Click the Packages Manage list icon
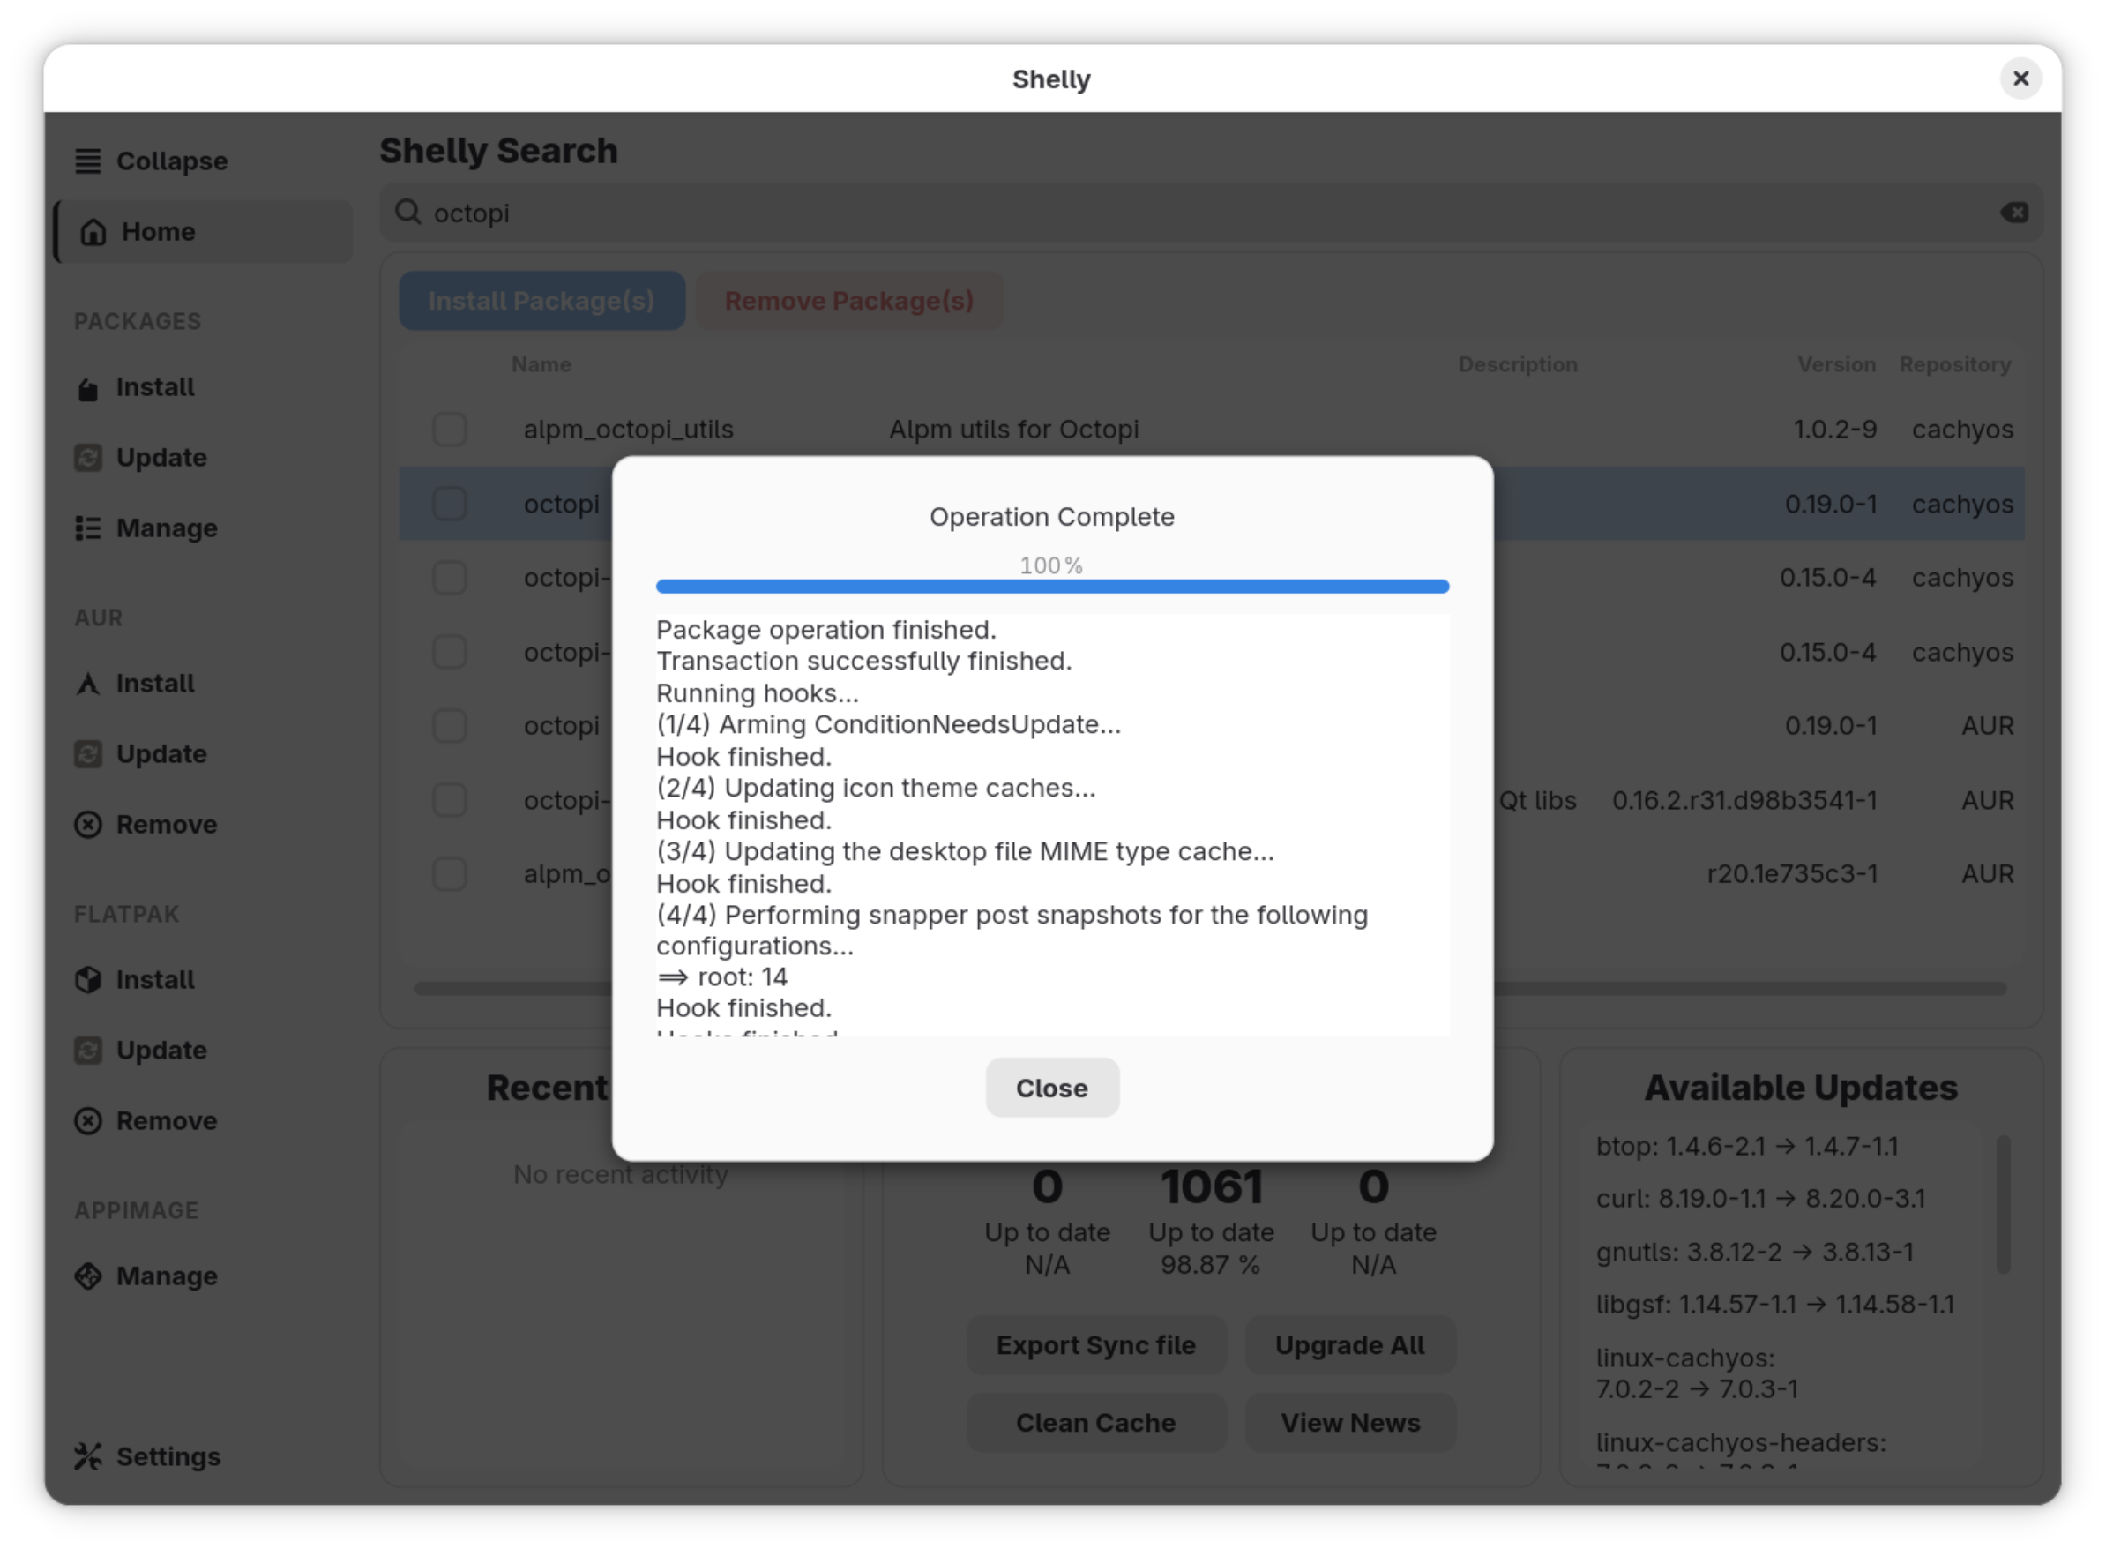This screenshot has height=1549, width=2106. [x=88, y=528]
